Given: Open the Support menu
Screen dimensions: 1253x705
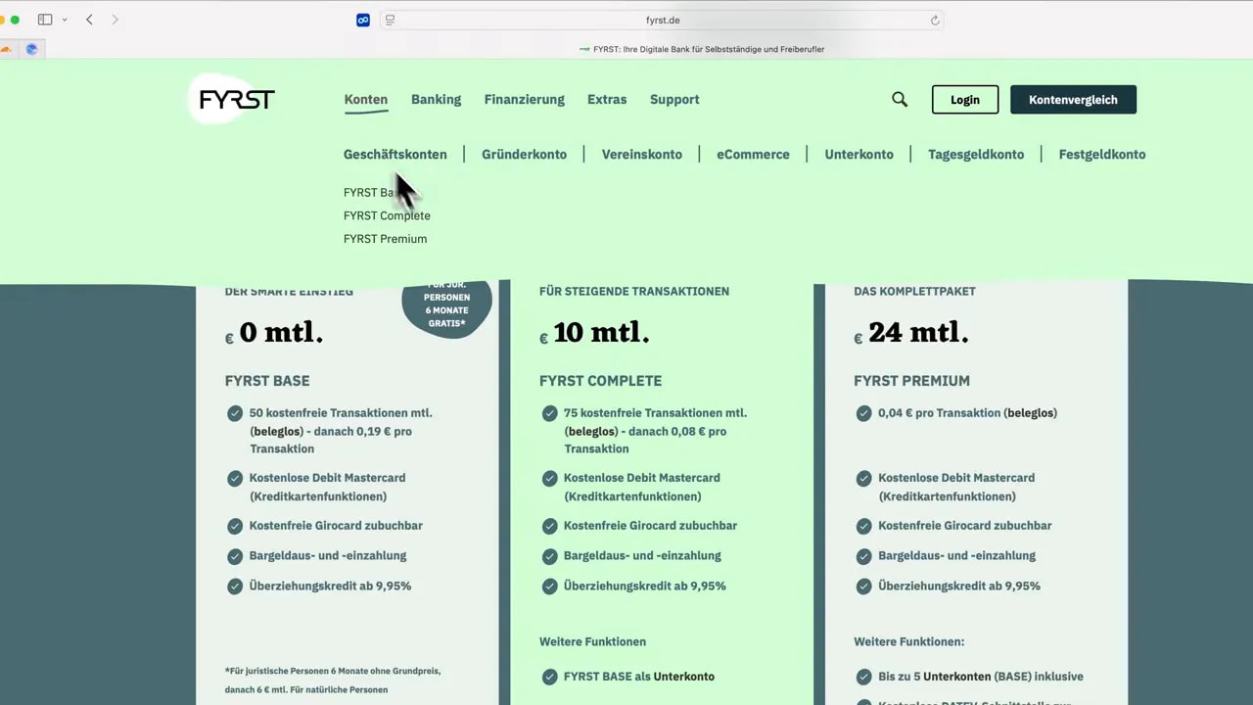Looking at the screenshot, I should point(674,99).
